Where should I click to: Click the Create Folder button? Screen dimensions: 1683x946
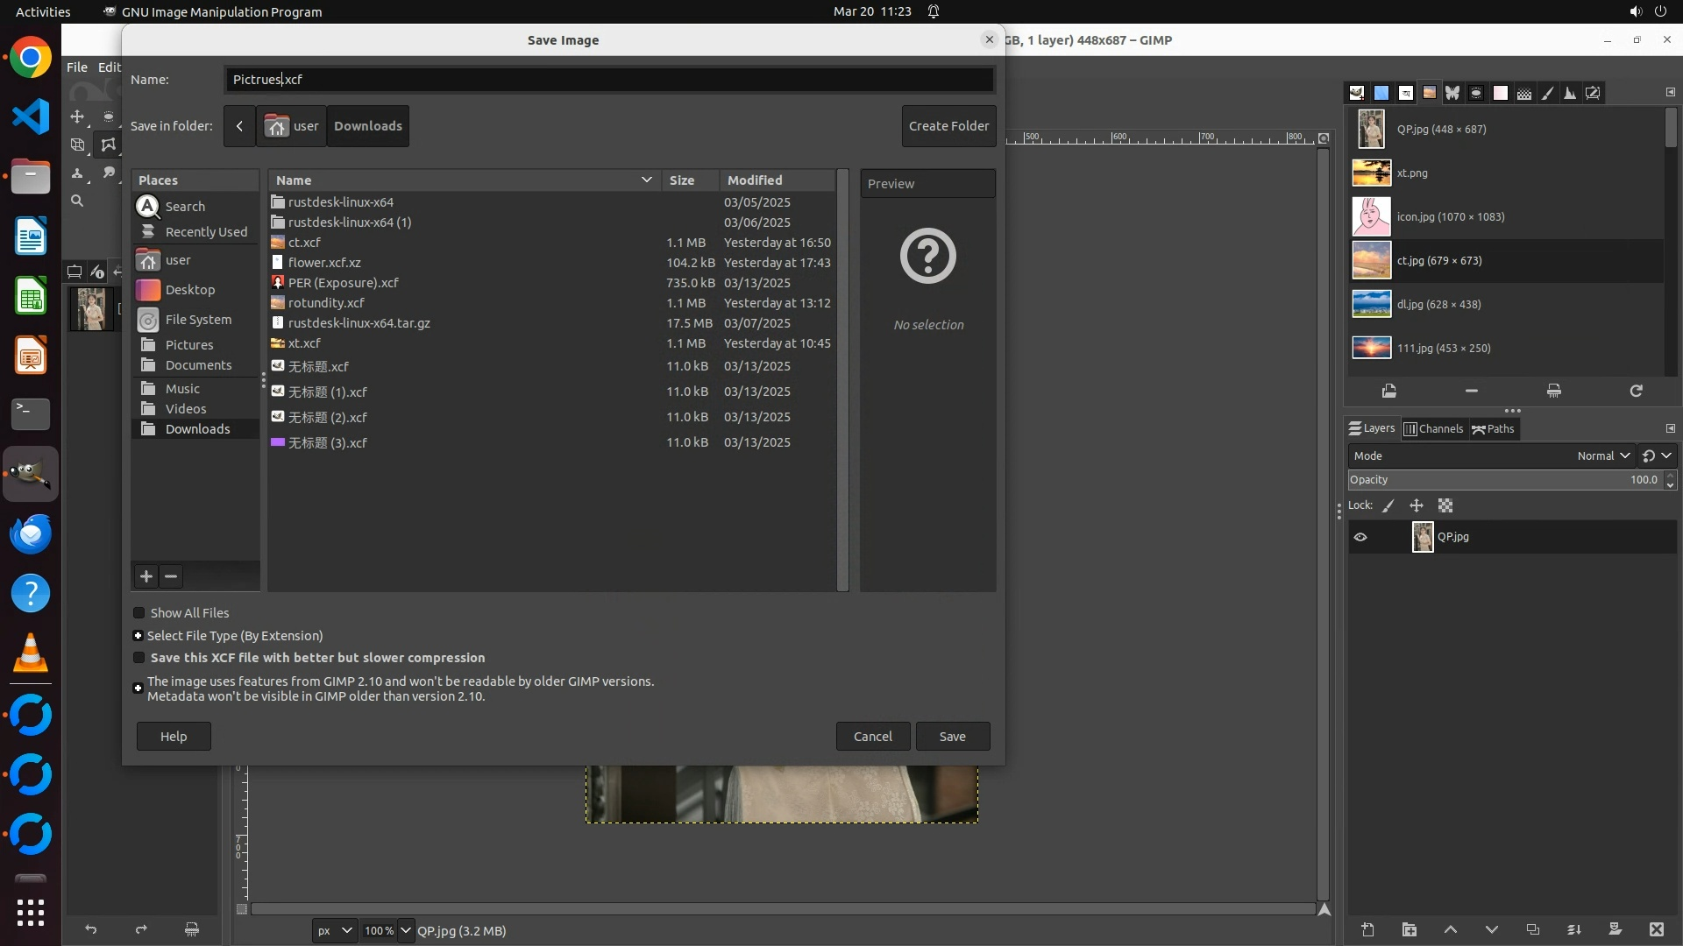point(948,126)
